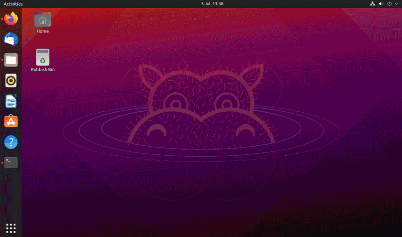Click the power icon in top bar
Viewport: 402px width, 237px height.
(x=390, y=4)
